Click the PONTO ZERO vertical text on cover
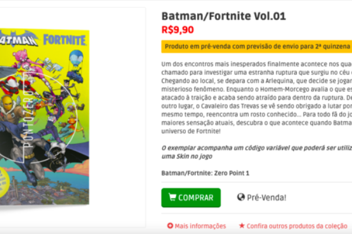Viewport: 352px width, 234px height. click(x=29, y=118)
